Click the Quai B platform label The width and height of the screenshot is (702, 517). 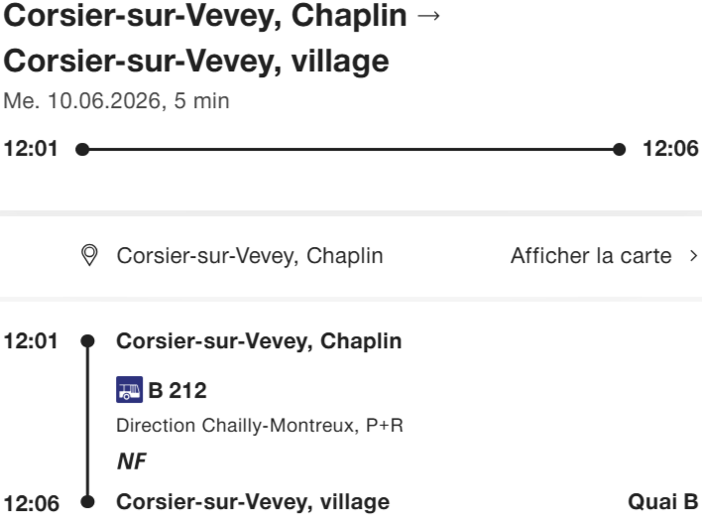pos(663,502)
